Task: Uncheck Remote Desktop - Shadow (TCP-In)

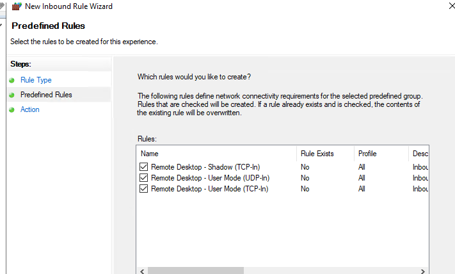Action: pos(143,167)
